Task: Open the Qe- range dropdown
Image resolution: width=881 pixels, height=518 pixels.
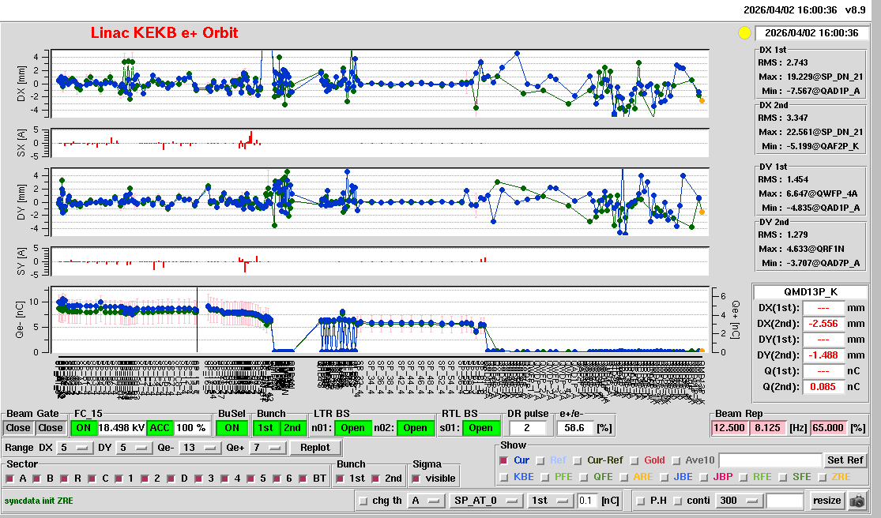Action: [200, 448]
